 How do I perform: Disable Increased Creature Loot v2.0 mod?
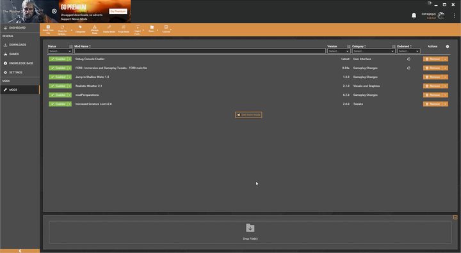58,104
